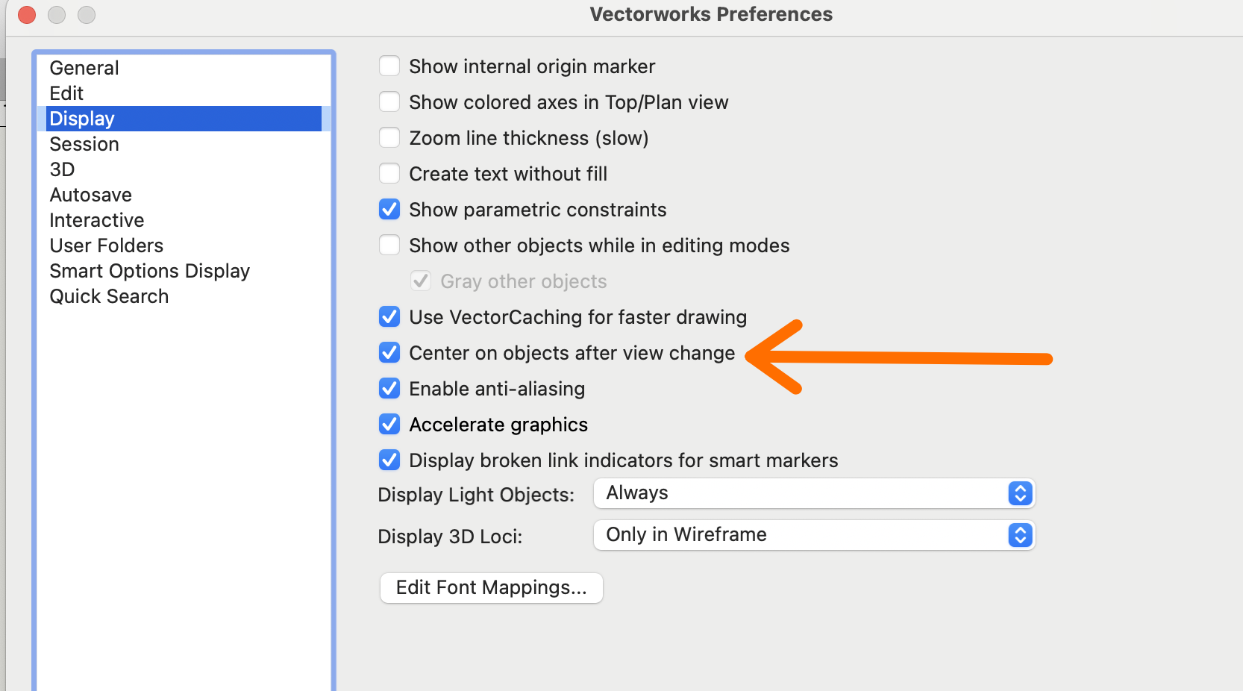Disable Use VectorCaching for faster drawing
Viewport: 1243px width, 691px height.
tap(389, 317)
